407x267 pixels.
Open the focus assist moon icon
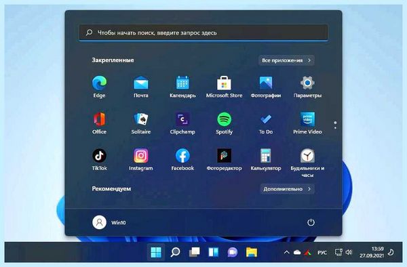tap(391, 252)
